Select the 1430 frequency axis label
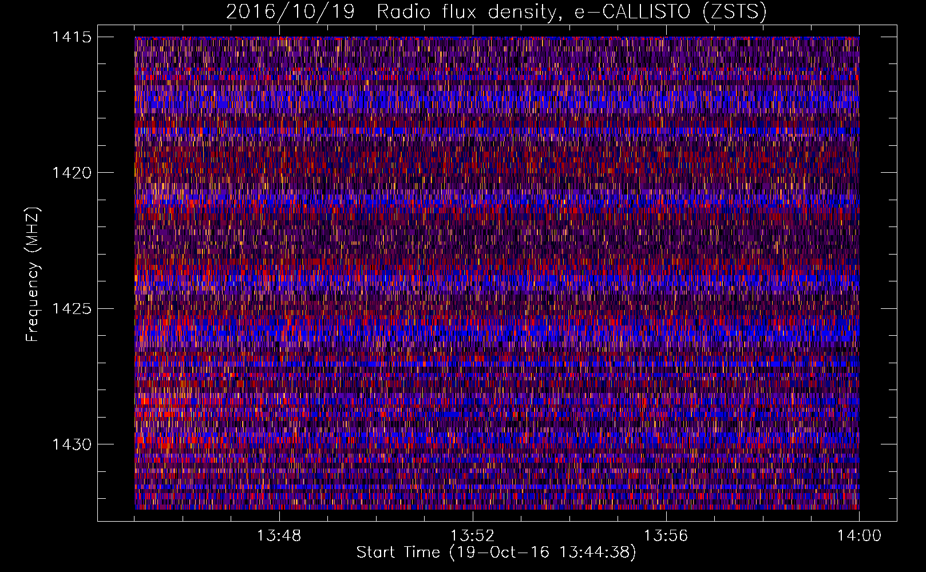Image resolution: width=926 pixels, height=572 pixels. click(x=72, y=444)
